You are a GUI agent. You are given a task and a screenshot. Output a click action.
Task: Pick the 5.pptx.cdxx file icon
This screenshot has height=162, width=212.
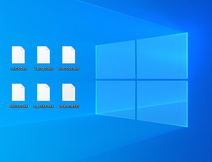(43, 92)
